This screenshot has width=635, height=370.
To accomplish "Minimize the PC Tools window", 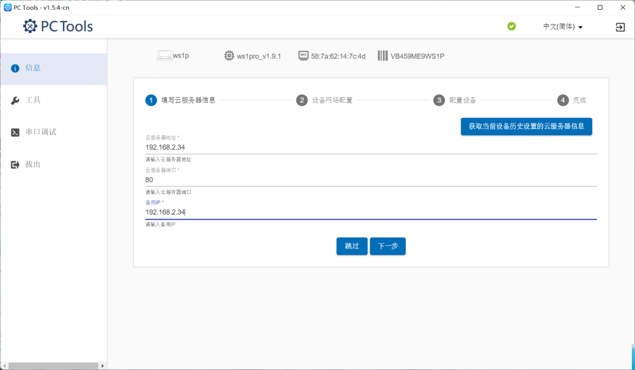I will click(578, 7).
